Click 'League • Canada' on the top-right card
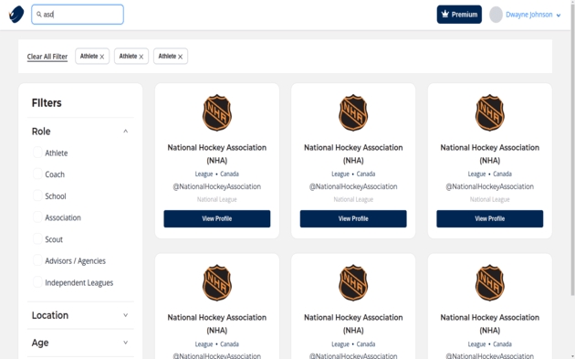Screen dimensions: 575x359 [x=489, y=174]
